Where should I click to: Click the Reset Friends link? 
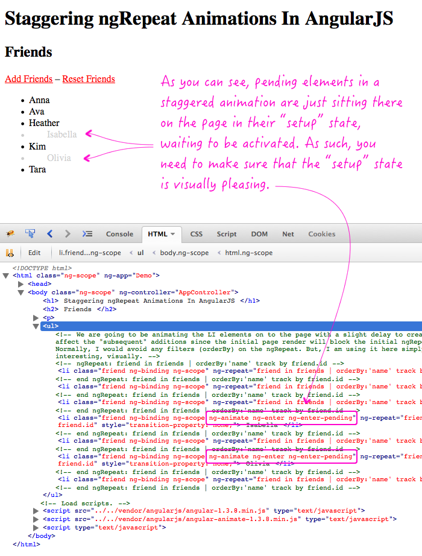[89, 79]
